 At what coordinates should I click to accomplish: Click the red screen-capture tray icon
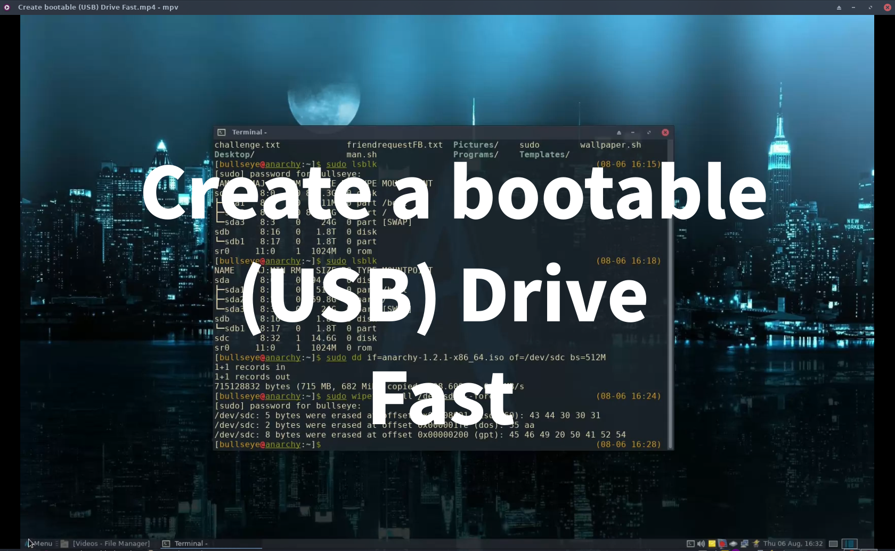722,544
